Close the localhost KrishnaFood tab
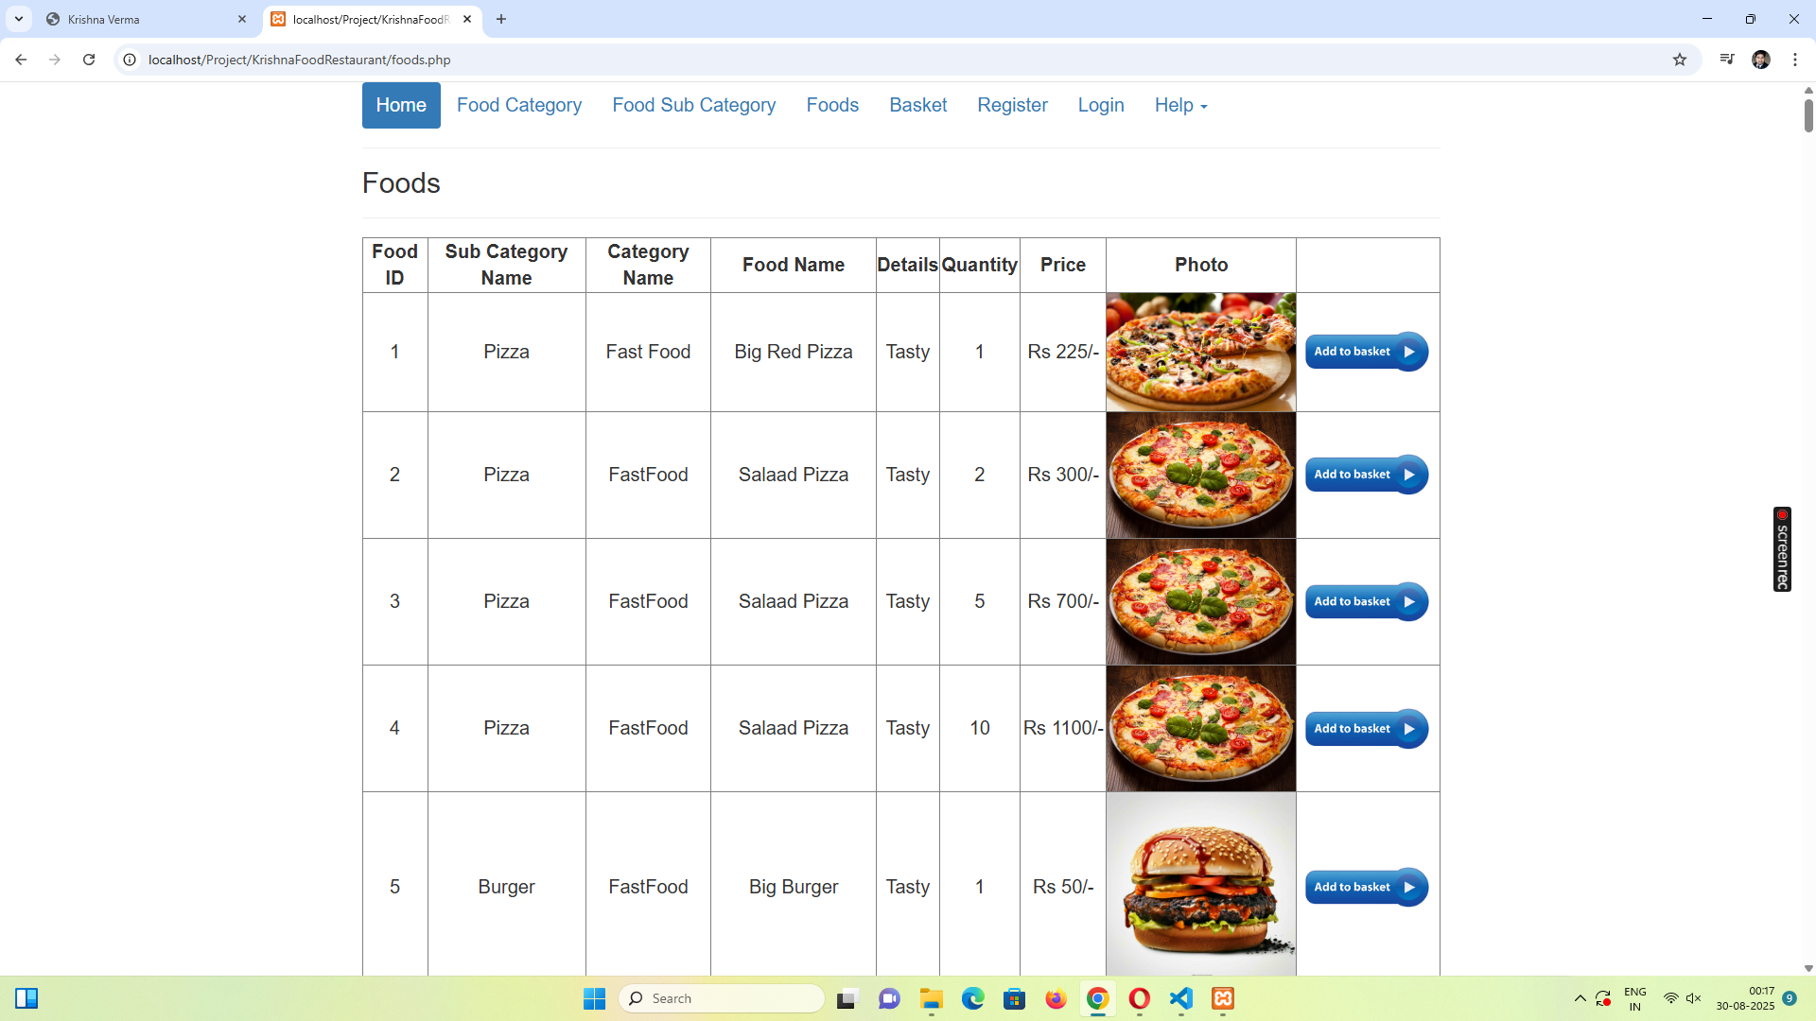The height and width of the screenshot is (1021, 1816). 467,19
